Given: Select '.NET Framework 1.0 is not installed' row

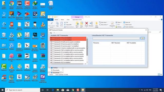Looking at the screenshot, I should [x=68, y=38].
